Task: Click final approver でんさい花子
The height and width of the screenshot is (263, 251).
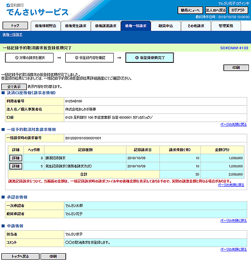Action: coord(74,214)
